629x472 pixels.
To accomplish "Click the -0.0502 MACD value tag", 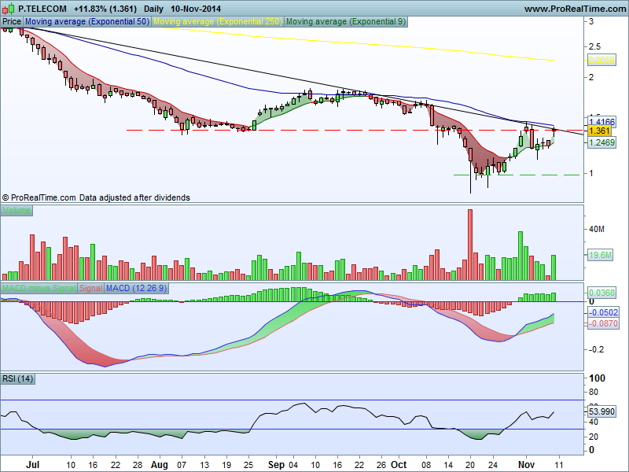I will click(603, 312).
